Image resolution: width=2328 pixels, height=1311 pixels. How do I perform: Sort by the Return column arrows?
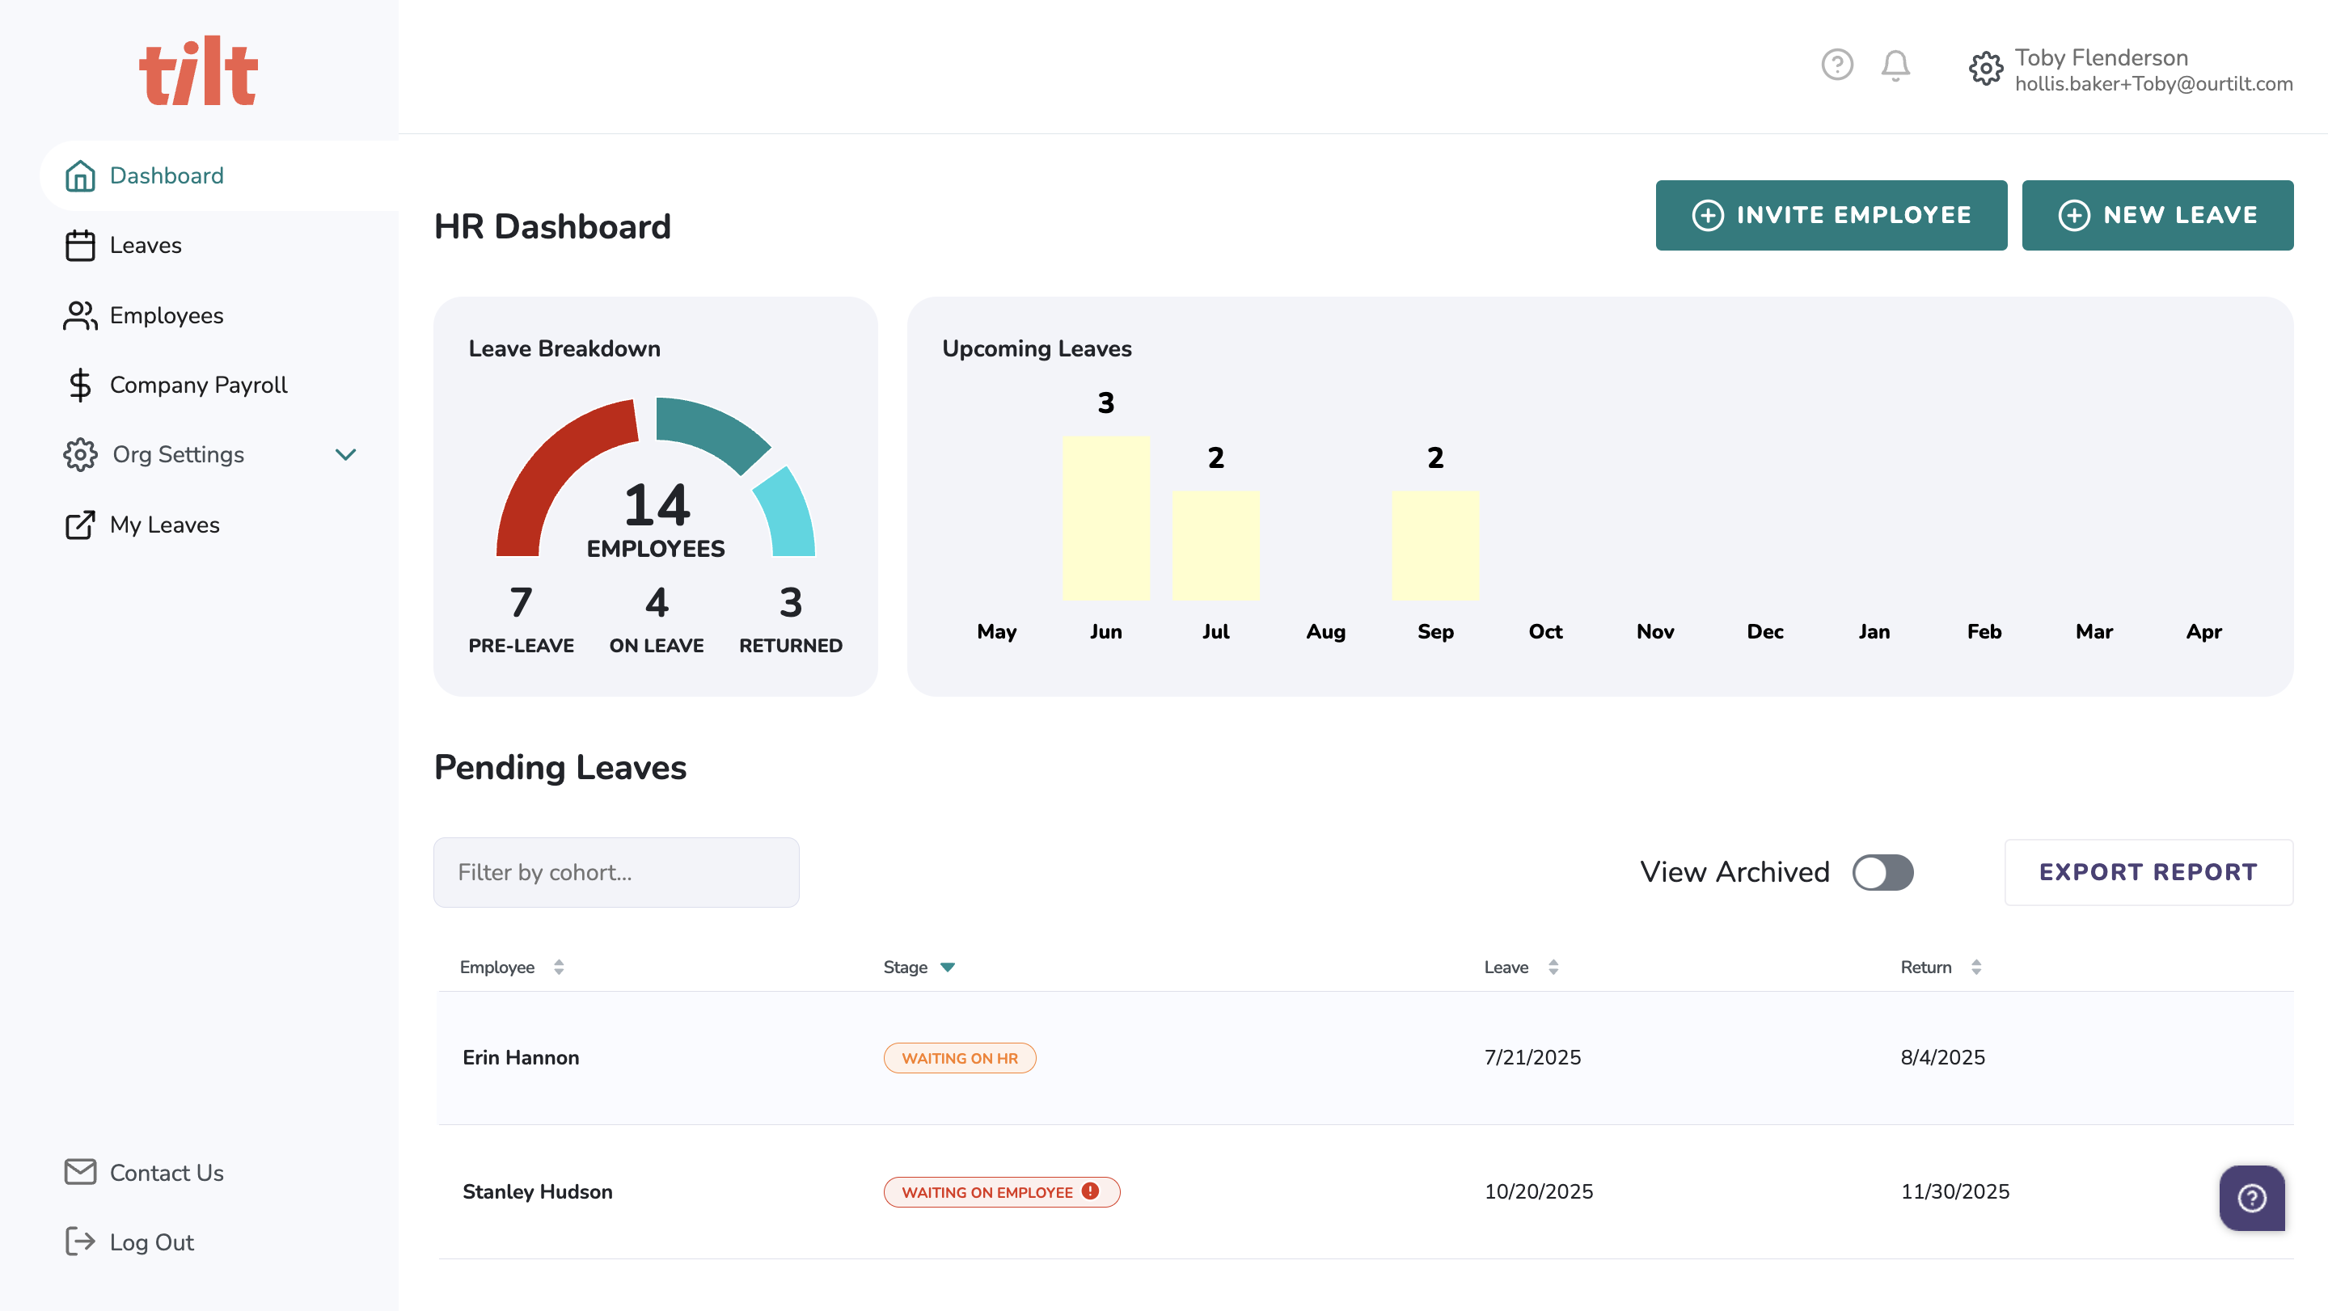[1975, 967]
